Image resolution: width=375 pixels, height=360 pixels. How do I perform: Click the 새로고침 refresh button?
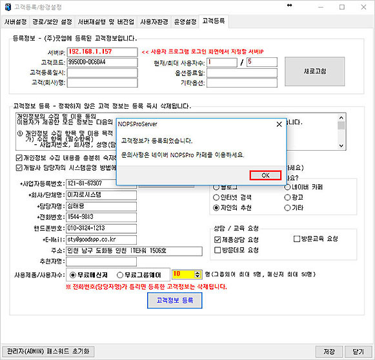pos(314,71)
